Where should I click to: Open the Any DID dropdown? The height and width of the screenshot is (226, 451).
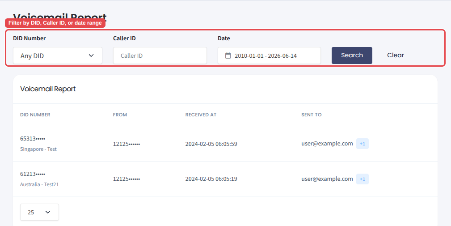(x=58, y=55)
